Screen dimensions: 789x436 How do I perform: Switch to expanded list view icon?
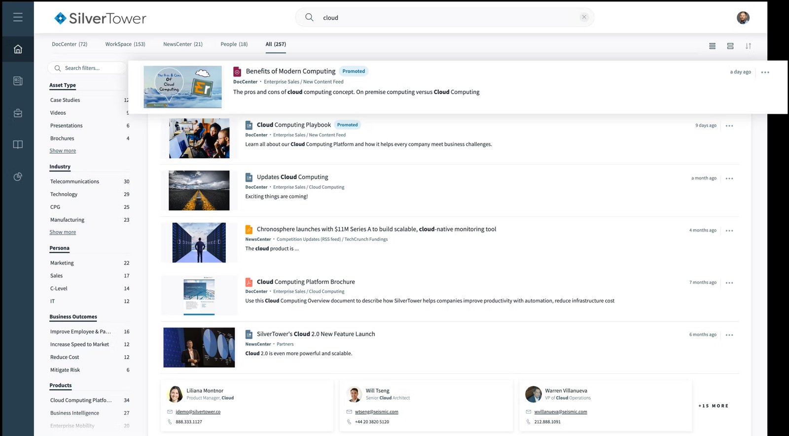point(730,46)
